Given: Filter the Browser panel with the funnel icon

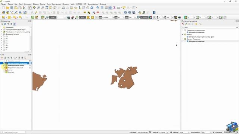Looking at the screenshot, I should [8, 24].
